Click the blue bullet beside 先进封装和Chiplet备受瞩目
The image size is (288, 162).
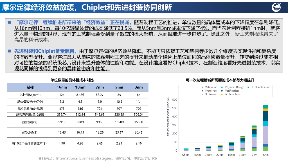point(9,51)
